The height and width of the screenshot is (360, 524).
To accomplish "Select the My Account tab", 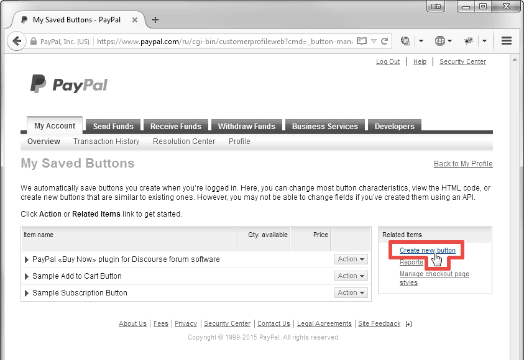I will pos(55,125).
